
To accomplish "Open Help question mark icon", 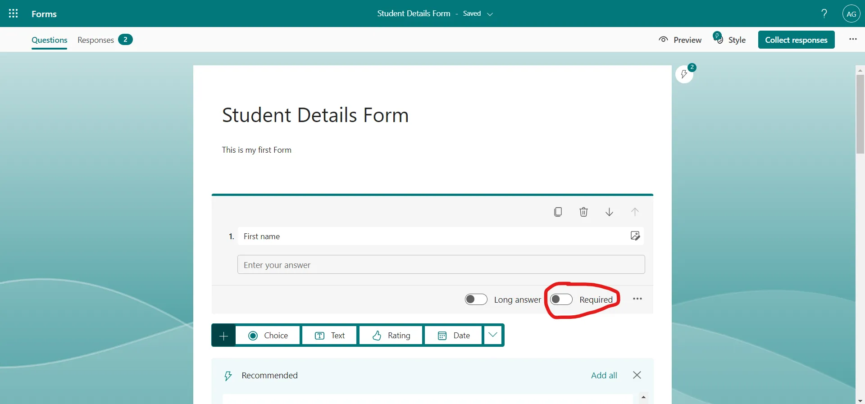I will click(x=824, y=14).
